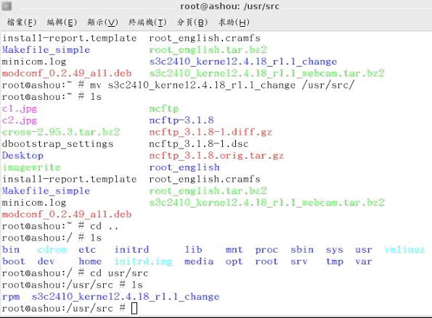Open the 求助(H) Help menu

coord(234,22)
